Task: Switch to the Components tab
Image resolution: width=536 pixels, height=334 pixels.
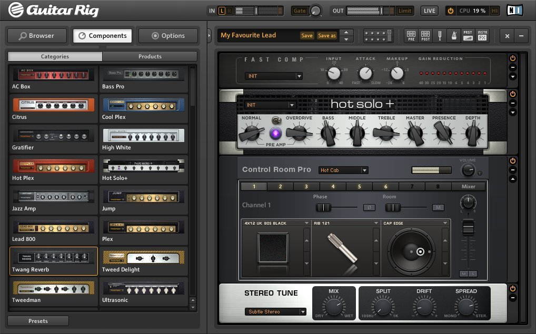Action: 102,36
